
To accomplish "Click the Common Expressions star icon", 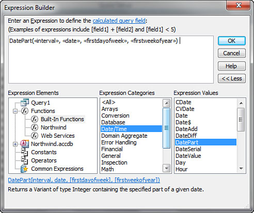I will coord(24,169).
